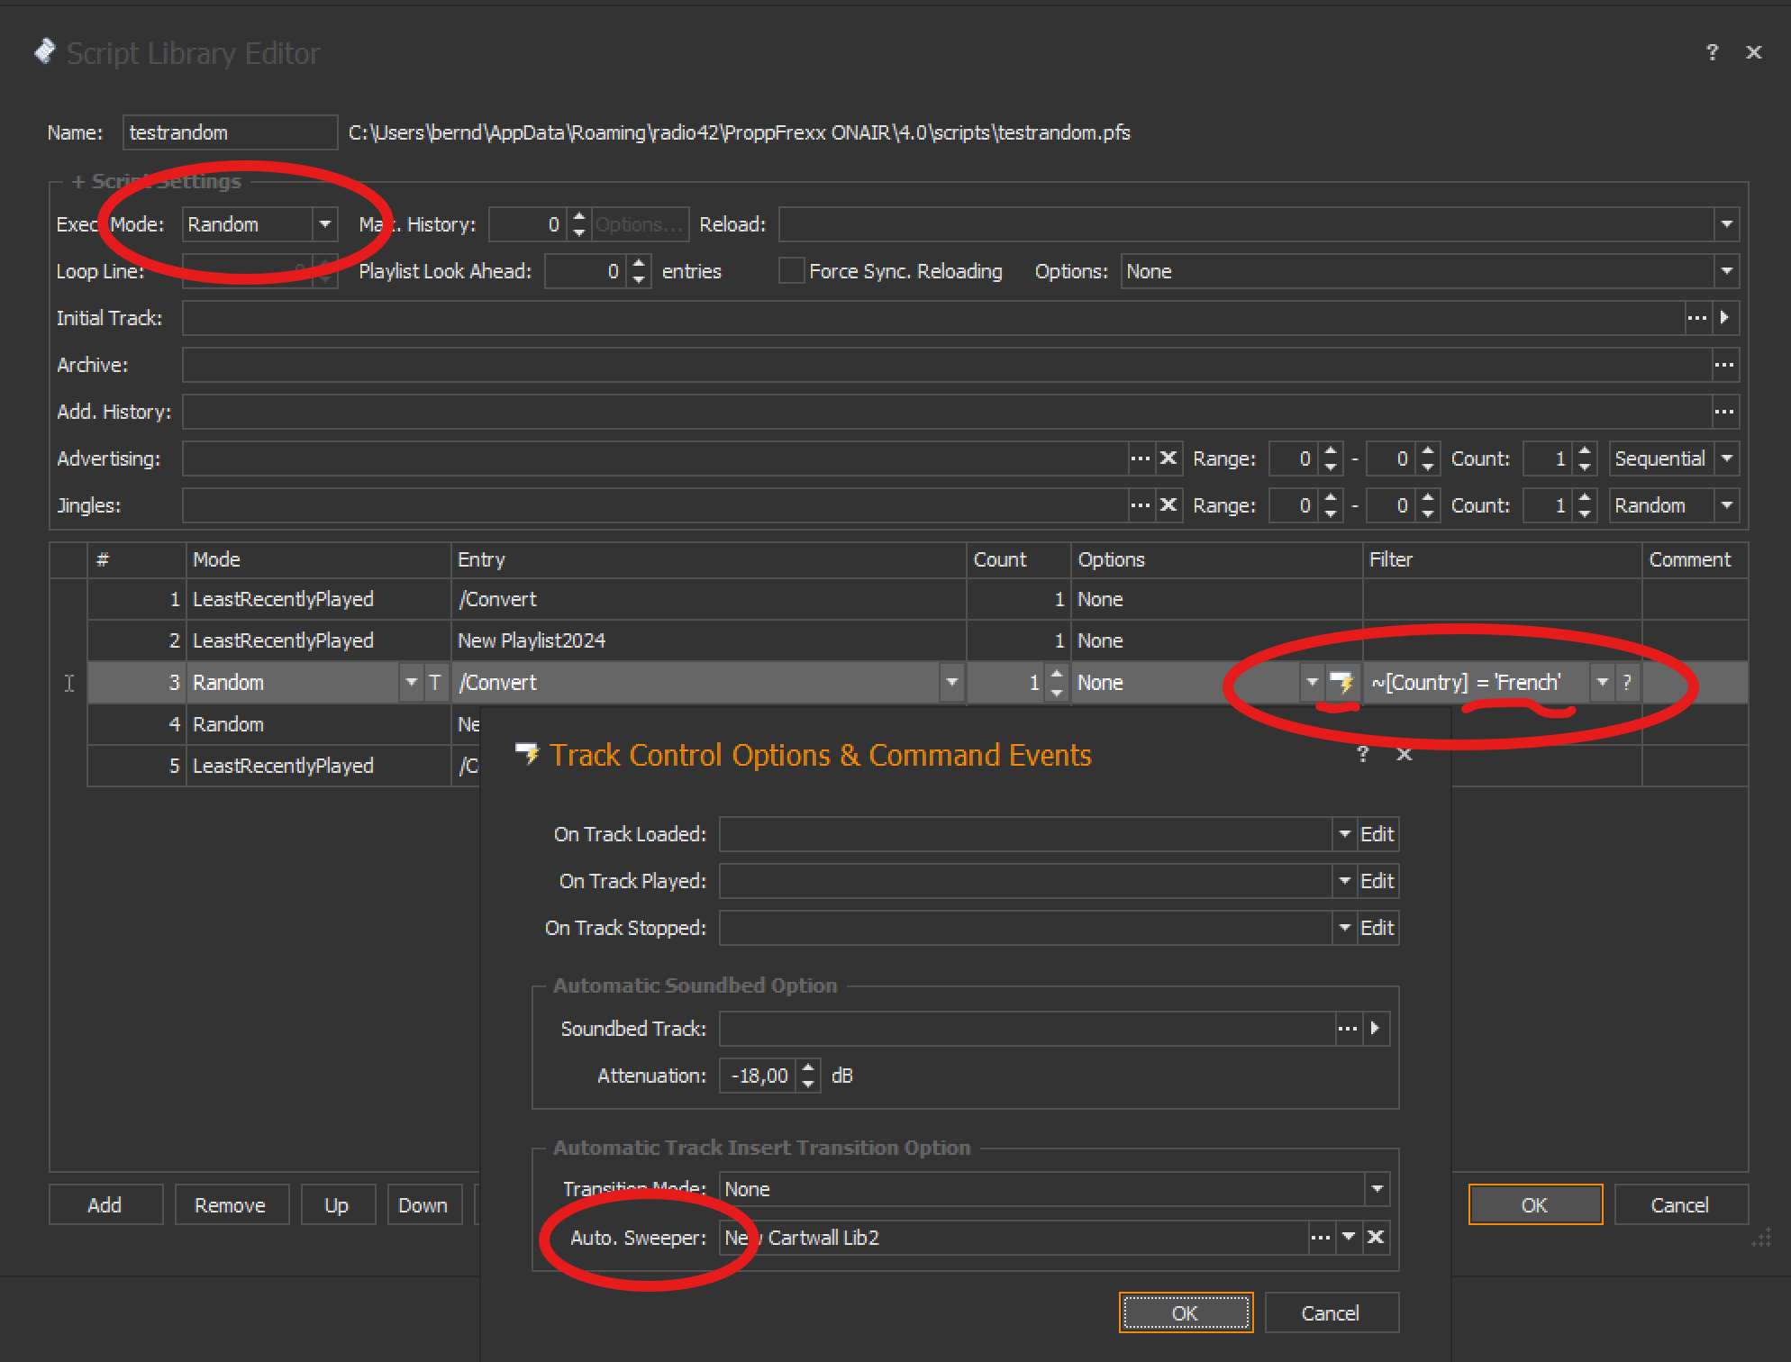Expand row 3 Mode dropdown arrow

click(411, 683)
